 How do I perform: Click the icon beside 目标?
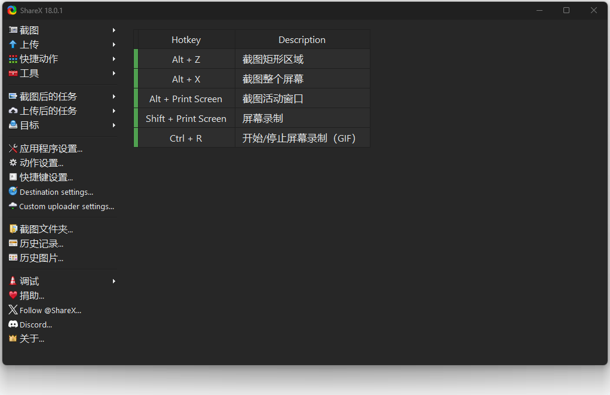point(13,125)
